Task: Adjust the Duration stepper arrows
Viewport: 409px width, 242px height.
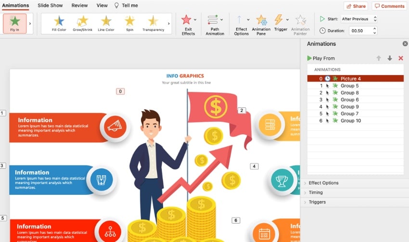Action: tap(375, 30)
